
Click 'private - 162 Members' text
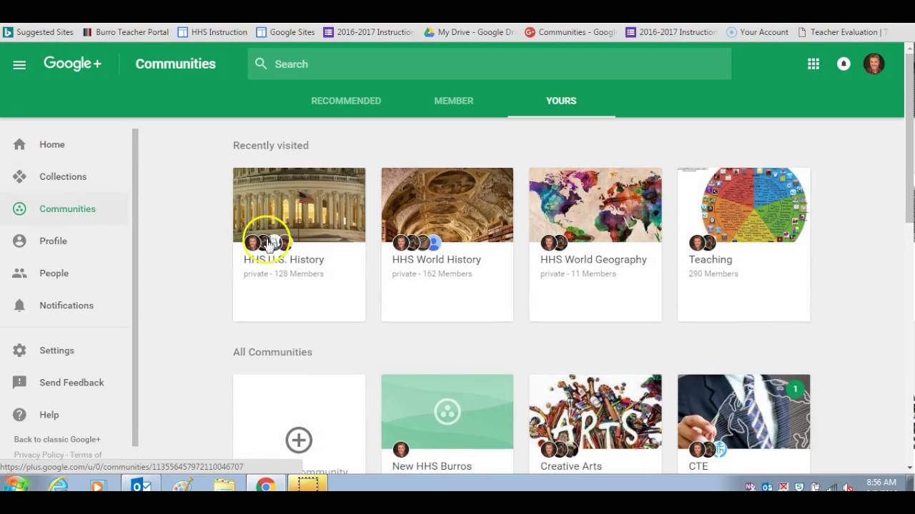coord(432,273)
